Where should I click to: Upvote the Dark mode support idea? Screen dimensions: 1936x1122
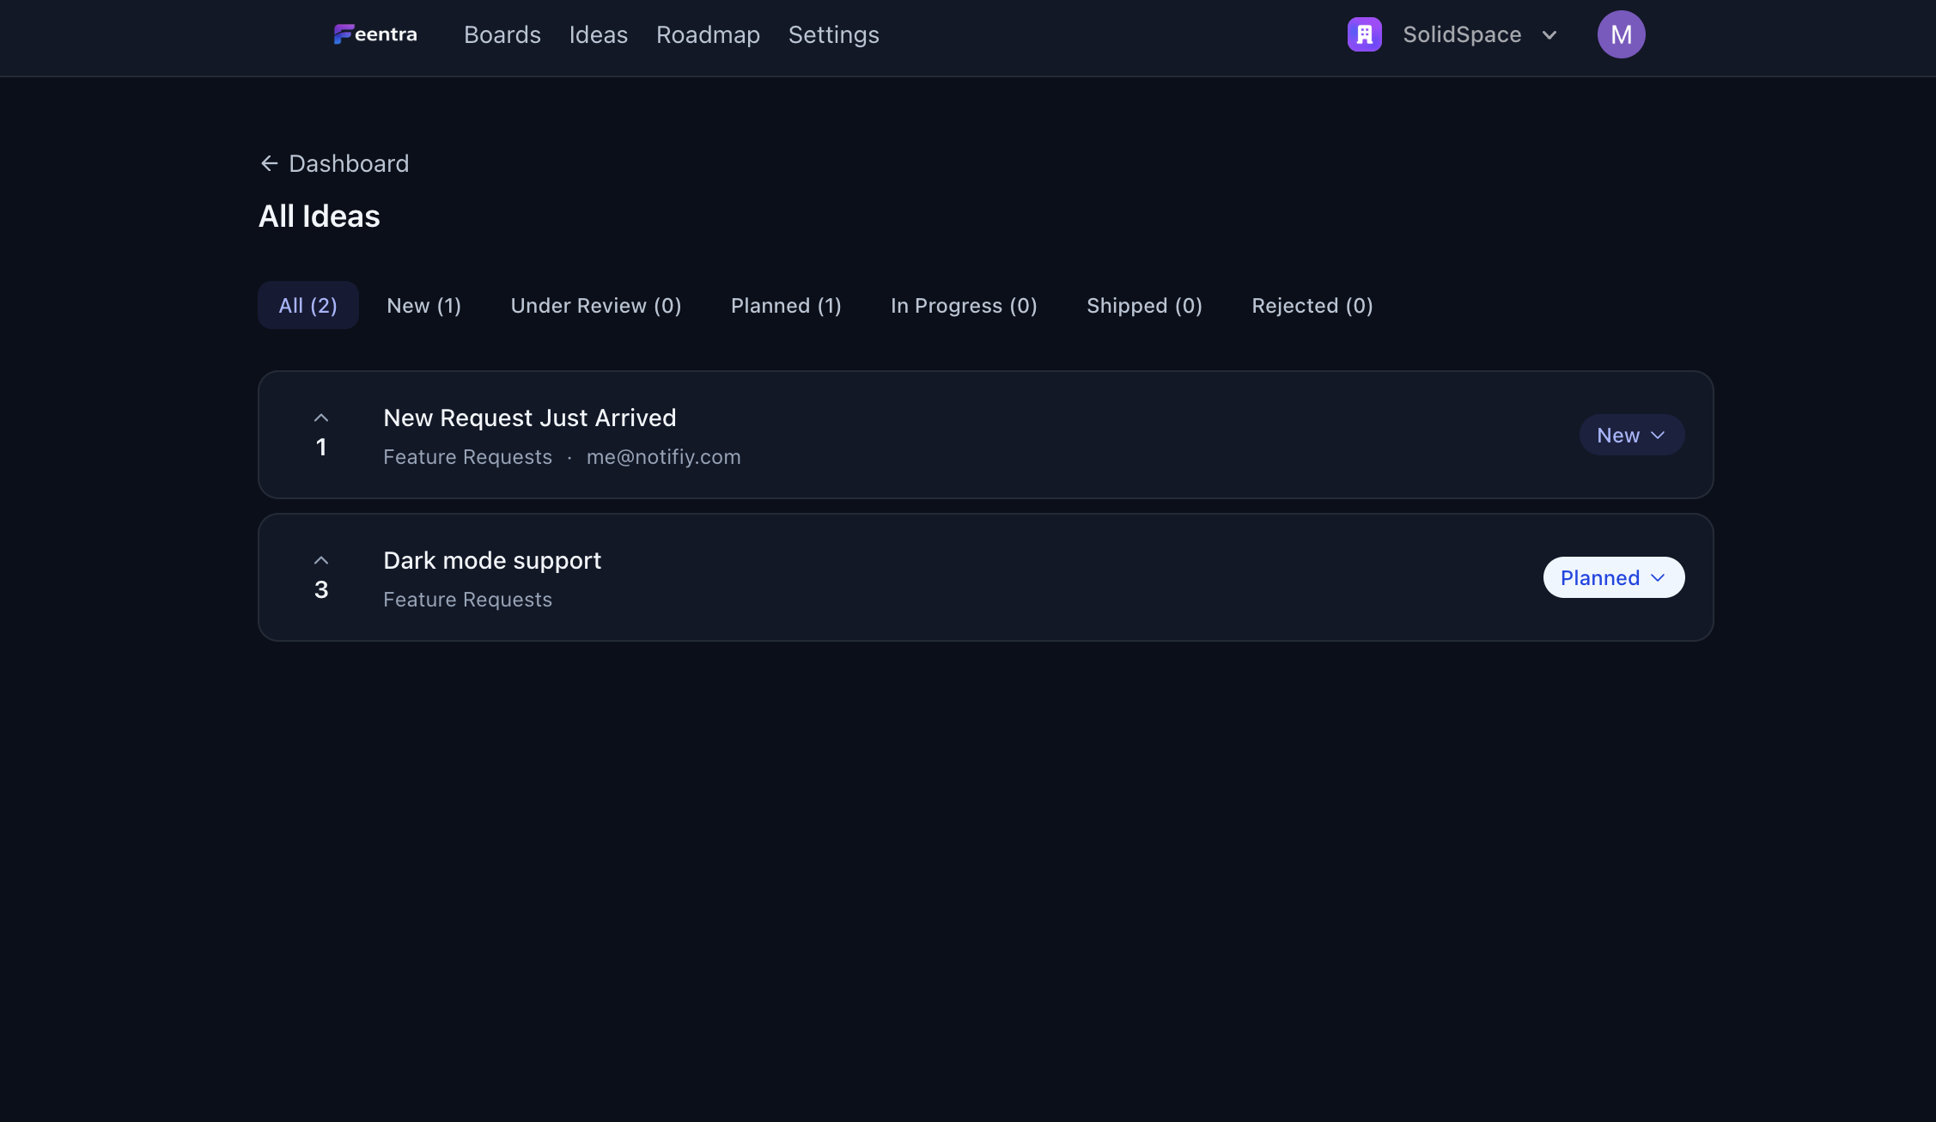[321, 561]
